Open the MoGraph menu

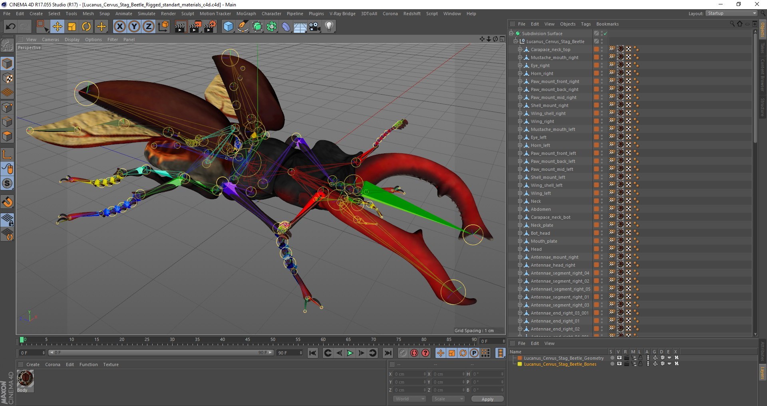(246, 14)
